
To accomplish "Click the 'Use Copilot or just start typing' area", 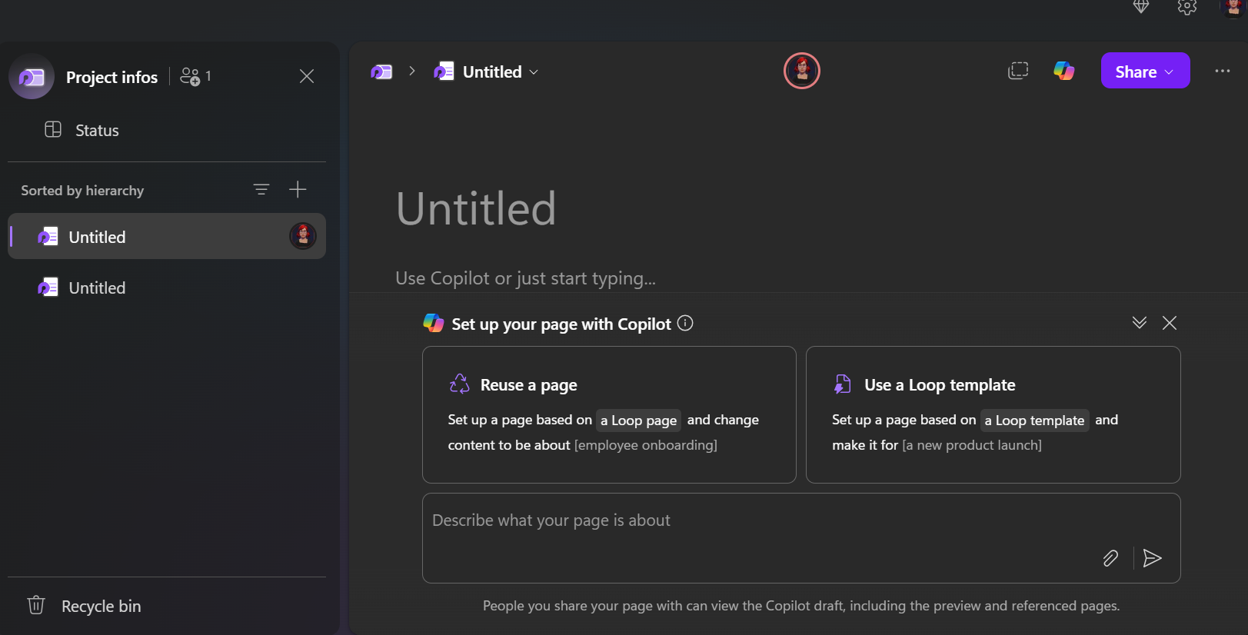I will 525,278.
